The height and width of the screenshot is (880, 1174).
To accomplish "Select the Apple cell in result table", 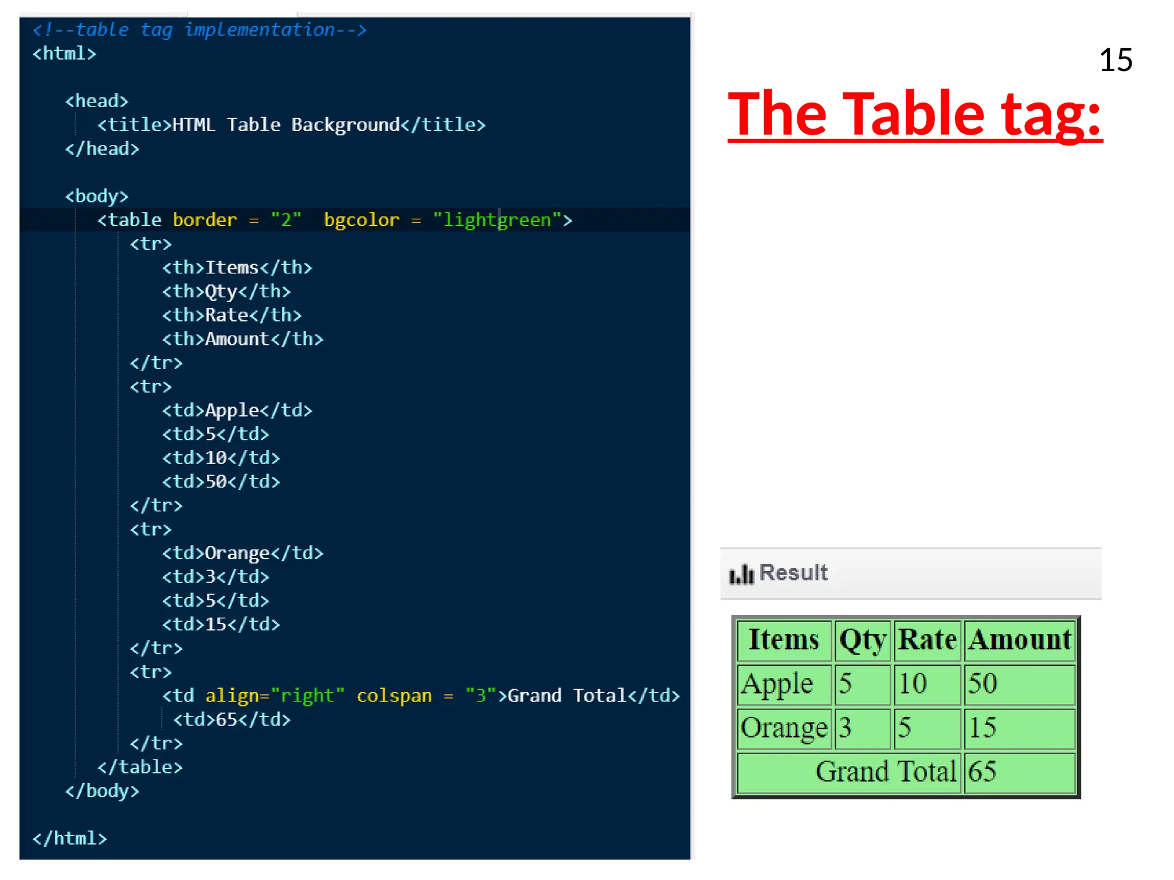I will [x=784, y=685].
